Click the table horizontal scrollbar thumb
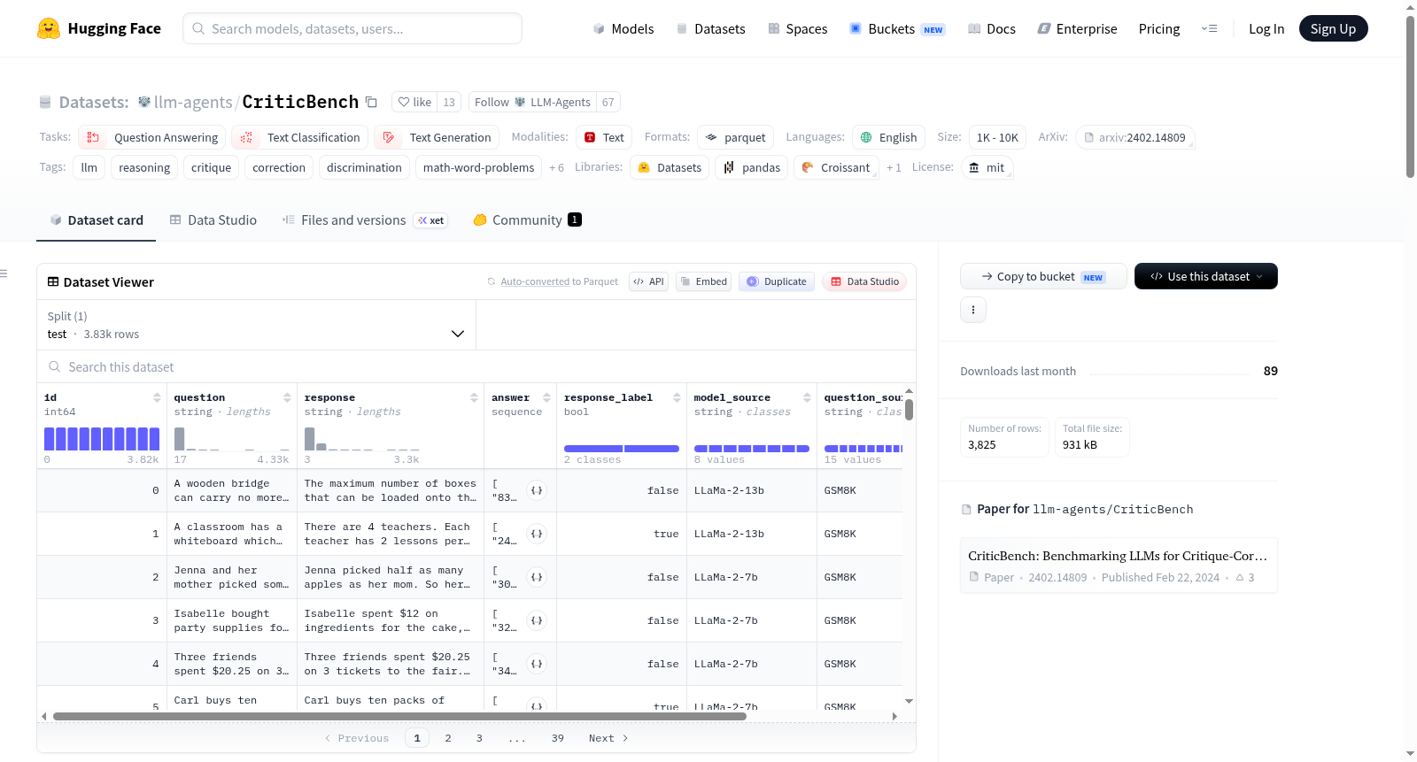 [x=399, y=716]
